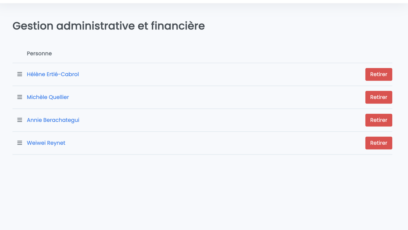This screenshot has width=408, height=230.
Task: Grab the drag handle for Hélène Ertlé-Cabrol
Action: (x=20, y=74)
